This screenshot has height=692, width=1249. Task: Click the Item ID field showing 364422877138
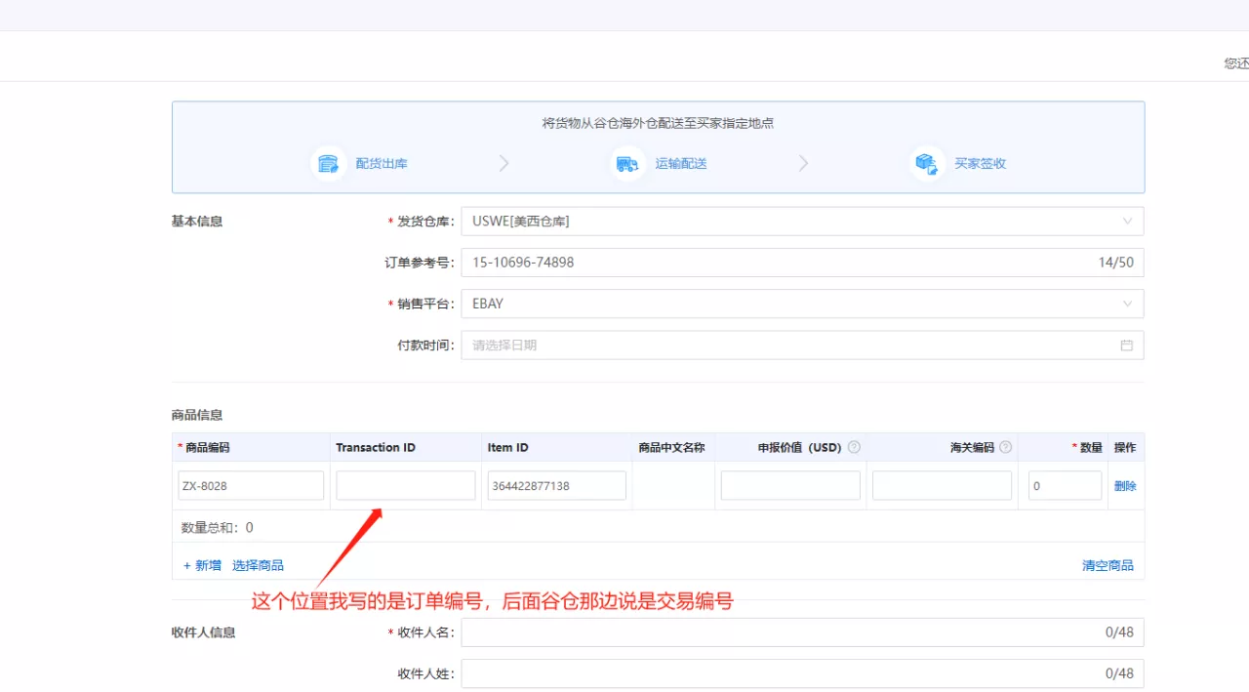pos(556,485)
